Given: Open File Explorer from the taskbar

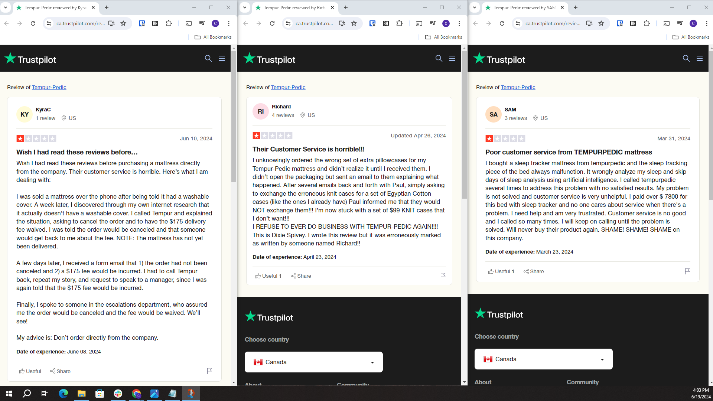Looking at the screenshot, I should point(81,394).
